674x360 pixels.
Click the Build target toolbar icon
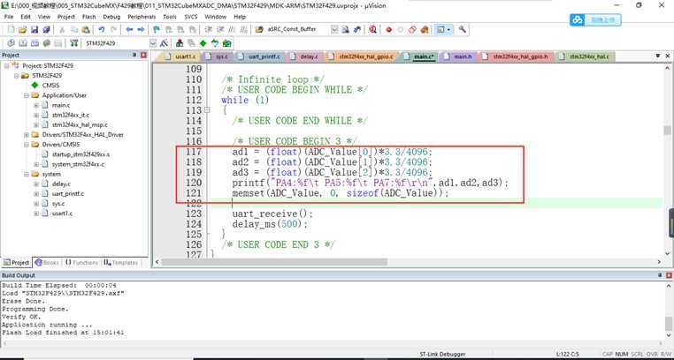pyautogui.click(x=23, y=43)
